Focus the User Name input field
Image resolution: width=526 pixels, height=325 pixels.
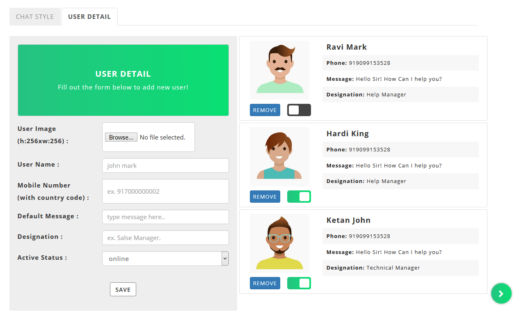tap(165, 165)
